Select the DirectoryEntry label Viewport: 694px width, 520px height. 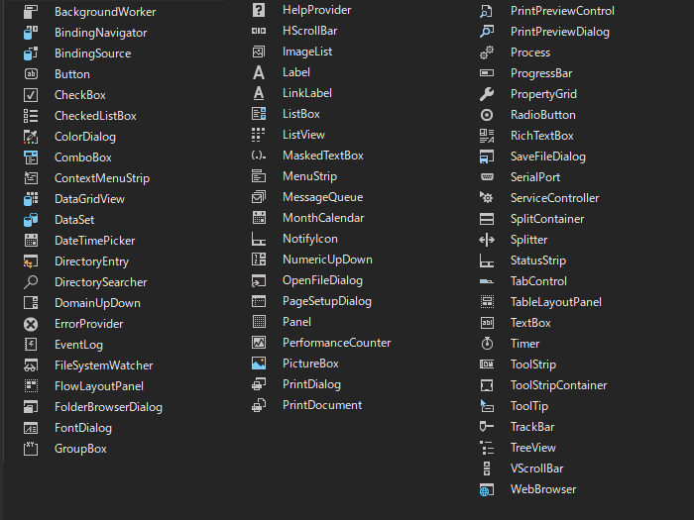pos(91,261)
